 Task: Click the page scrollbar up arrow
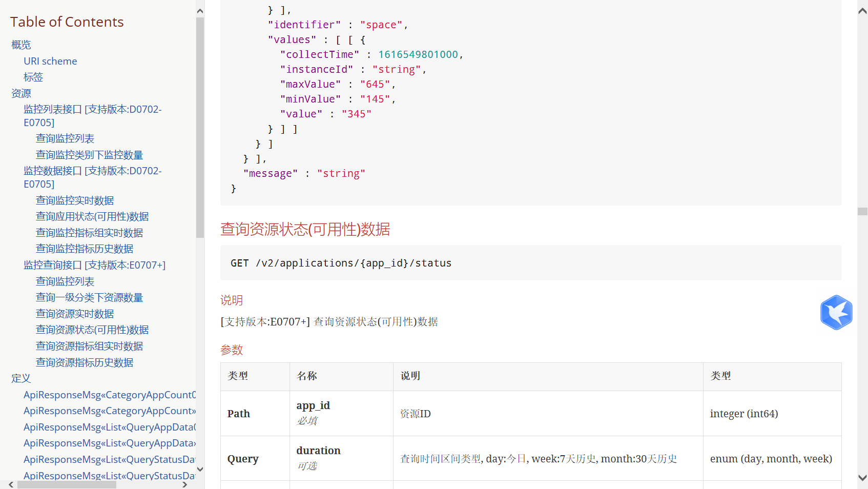point(862,11)
